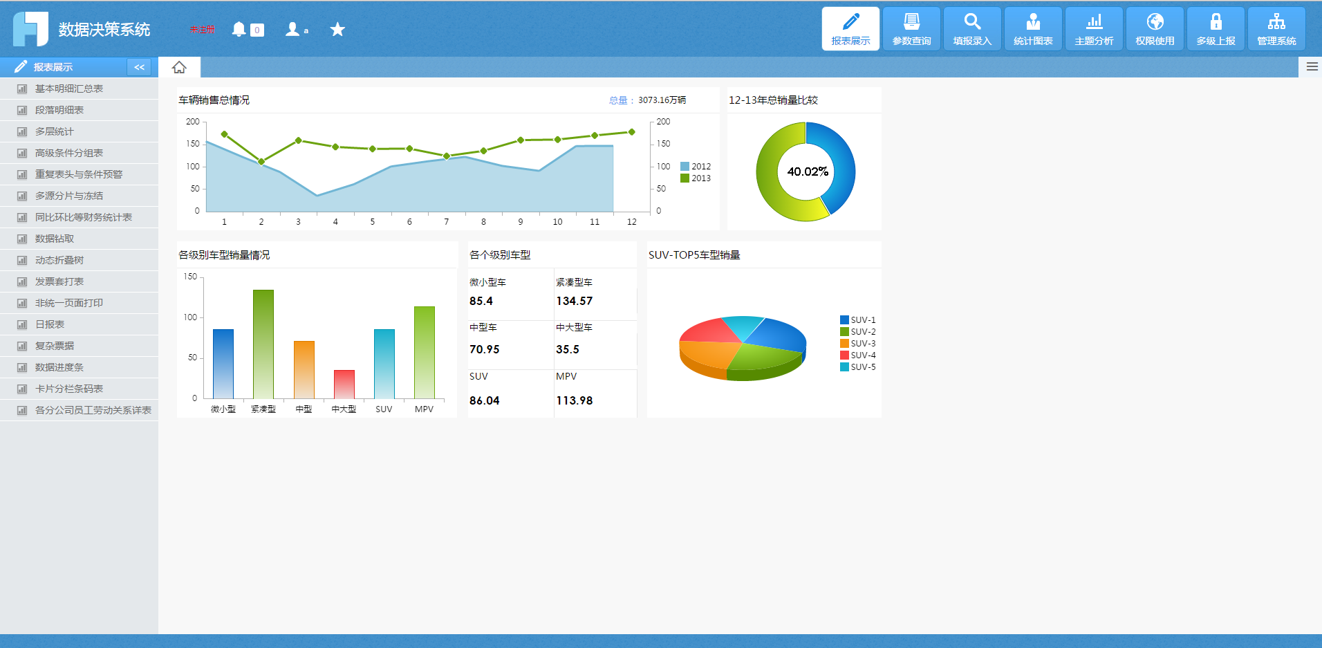Image resolution: width=1322 pixels, height=648 pixels.
Task: Open the 填报录入 search module
Action: coord(972,29)
